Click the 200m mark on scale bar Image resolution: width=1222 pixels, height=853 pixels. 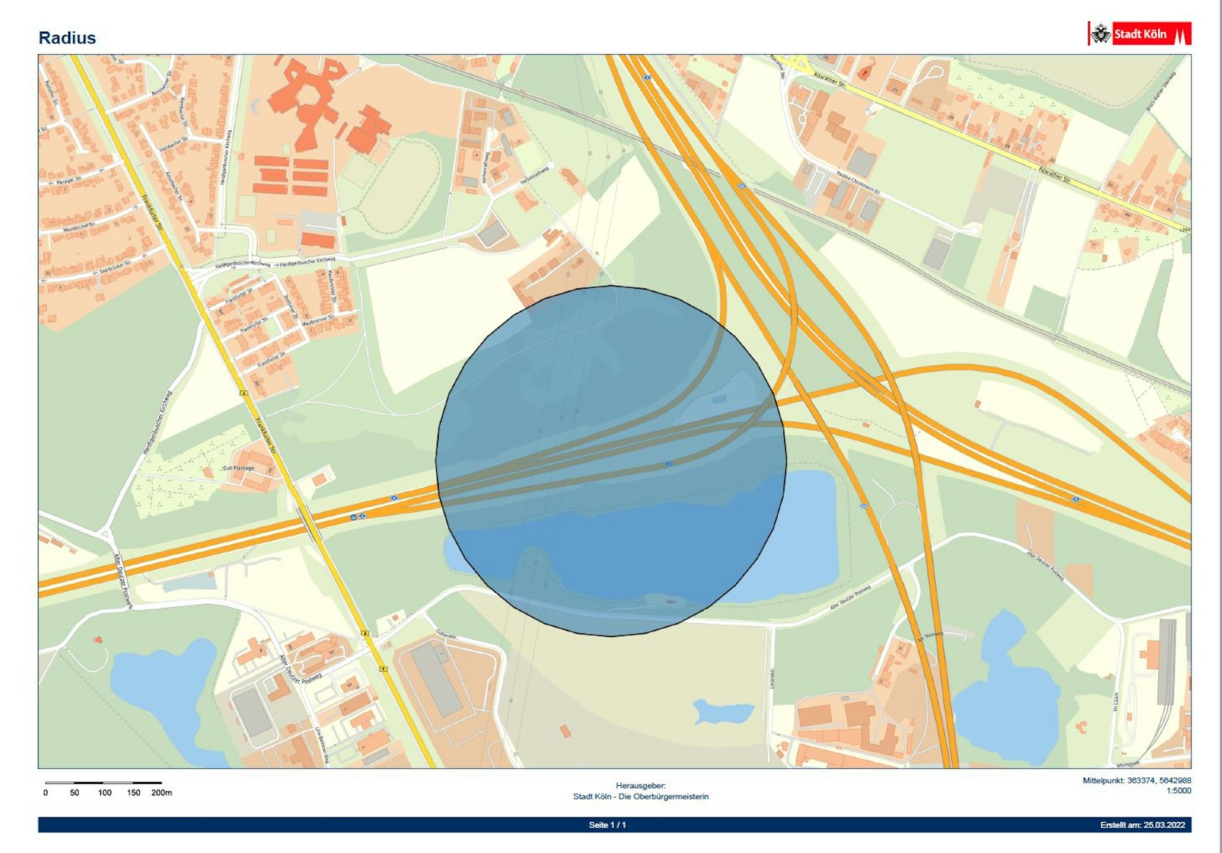point(161,793)
